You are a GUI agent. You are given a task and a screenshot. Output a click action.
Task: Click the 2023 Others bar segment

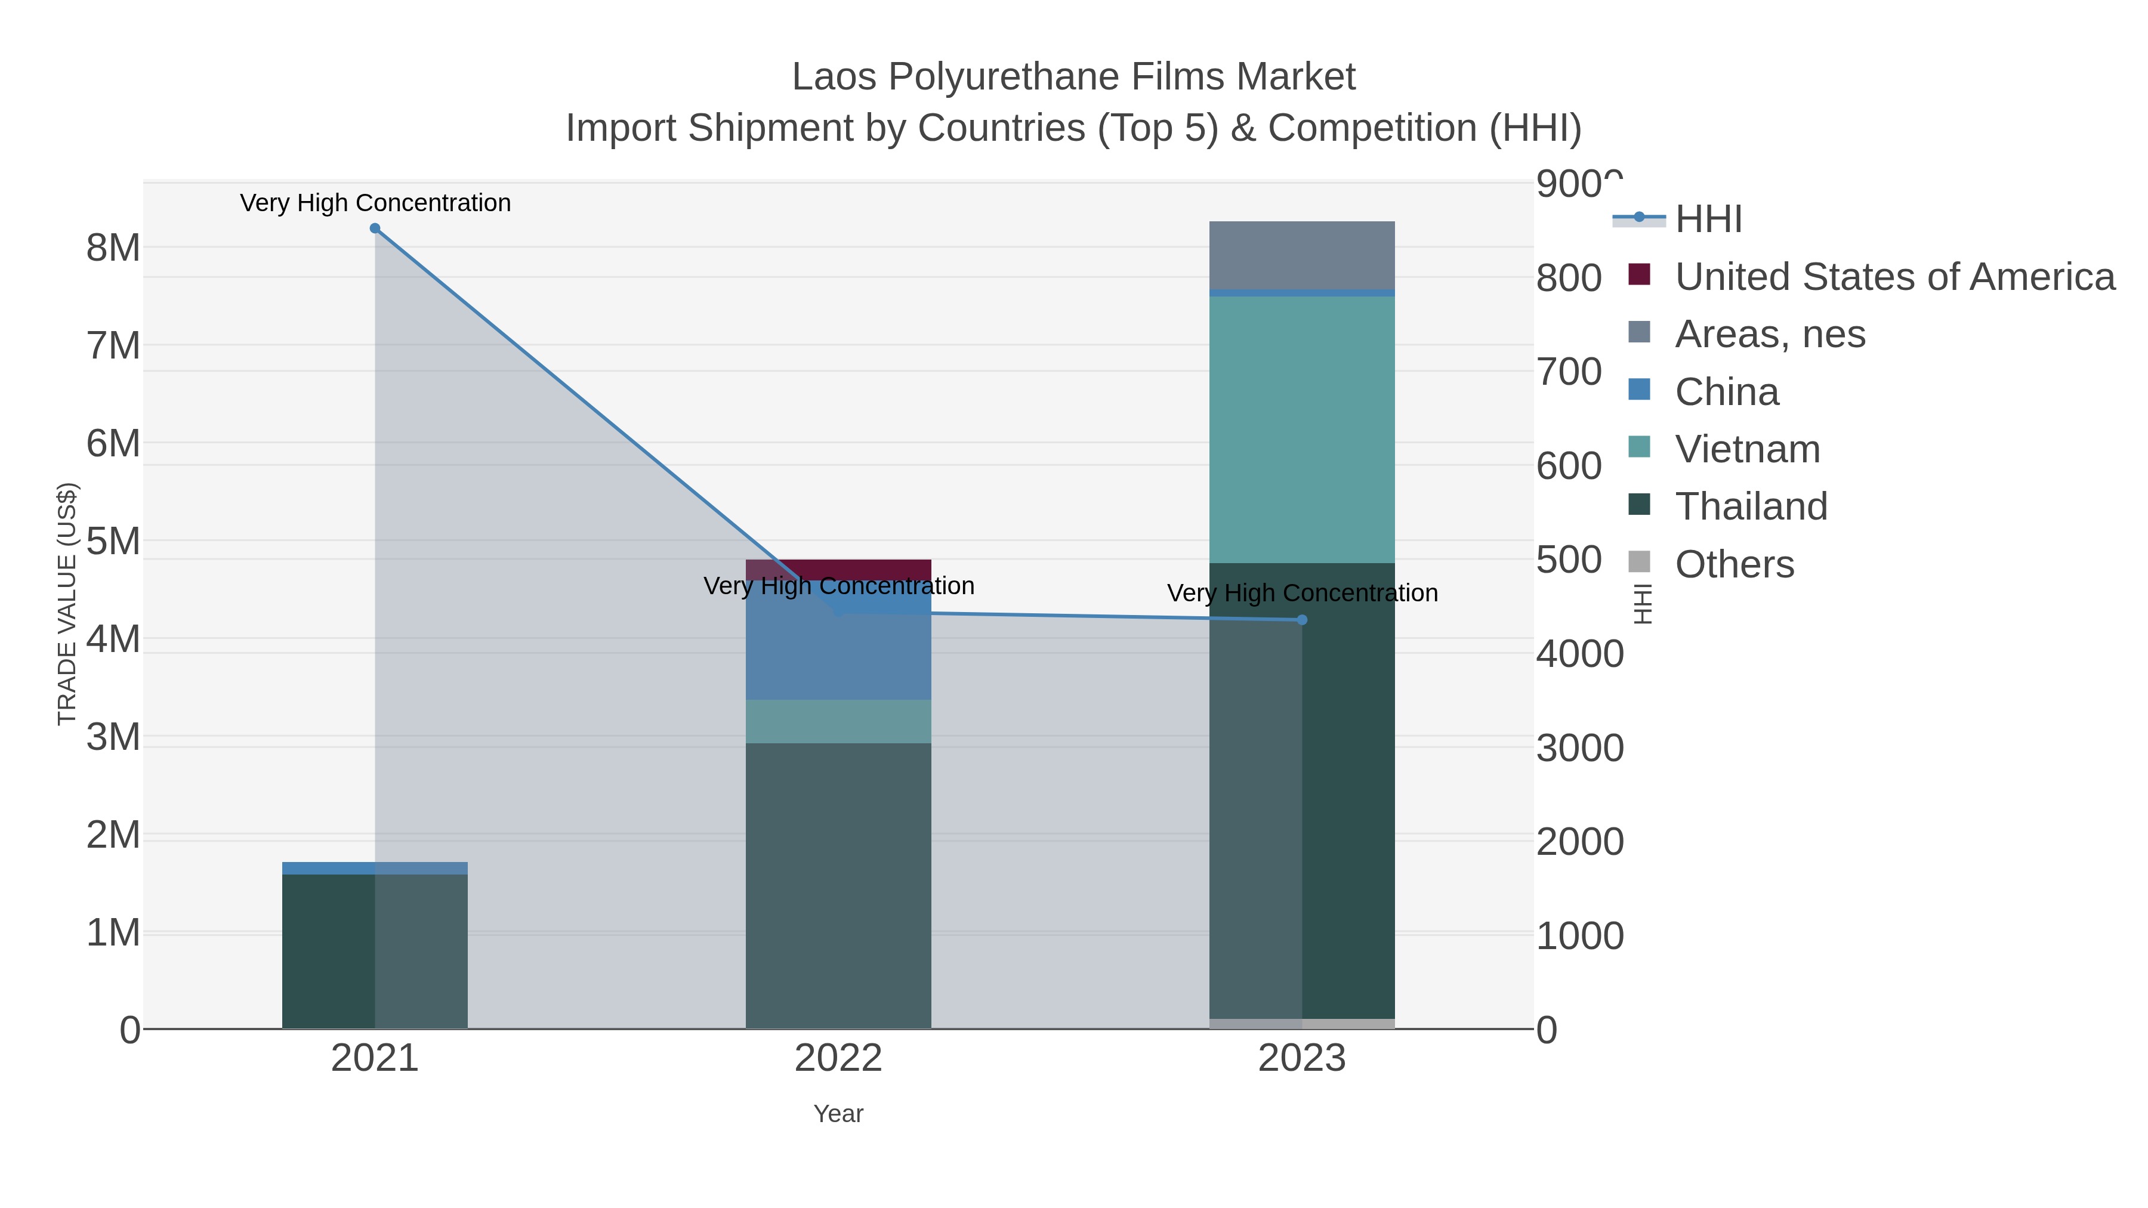[1303, 1024]
